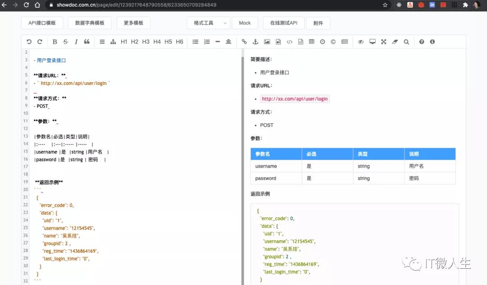This screenshot has width=487, height=285.
Task: Toggle Bold formatting
Action: point(54,42)
